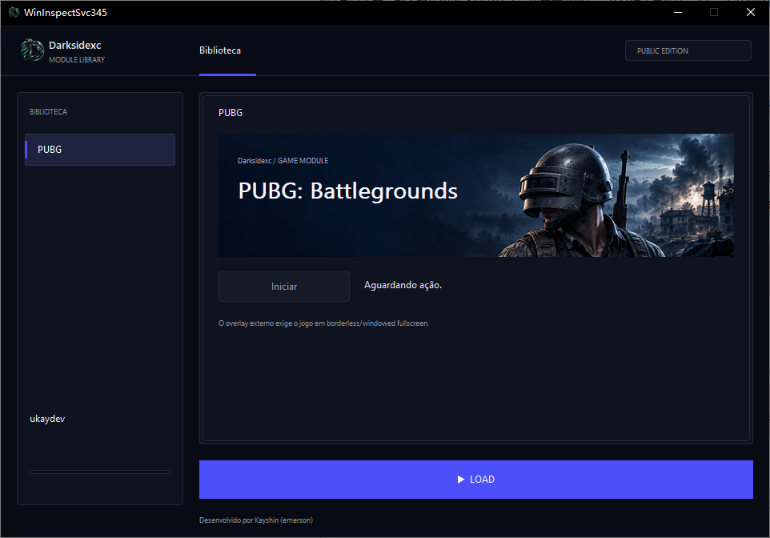Select PUBG in the library sidebar
Image resolution: width=770 pixels, height=538 pixels.
point(100,150)
